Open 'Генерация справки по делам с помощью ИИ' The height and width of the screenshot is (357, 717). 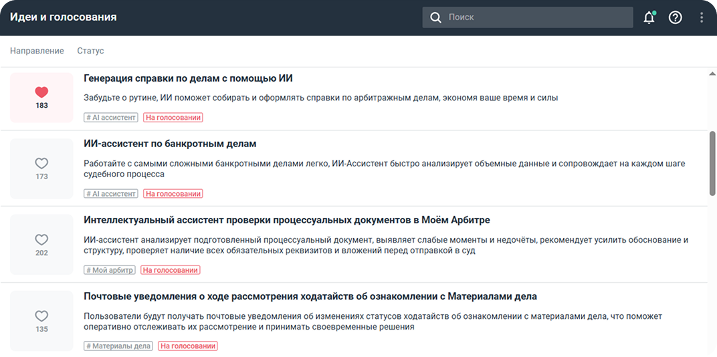tap(188, 78)
